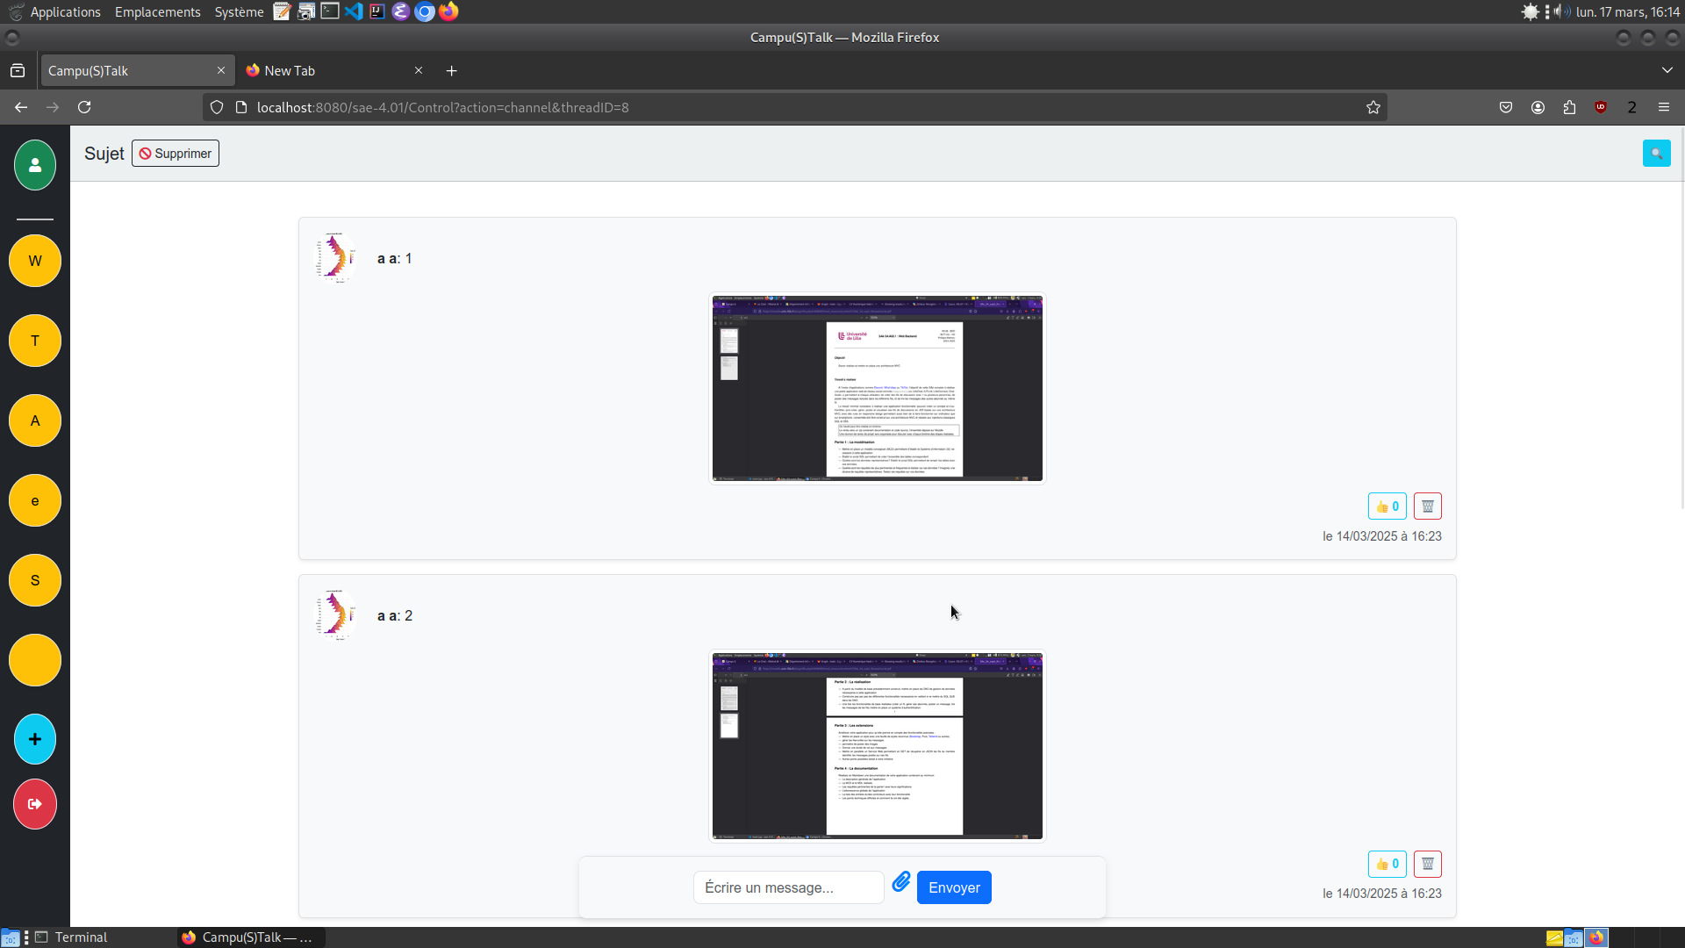Viewport: 1685px width, 948px height.
Task: Open the Emplacements menu
Action: tap(158, 12)
